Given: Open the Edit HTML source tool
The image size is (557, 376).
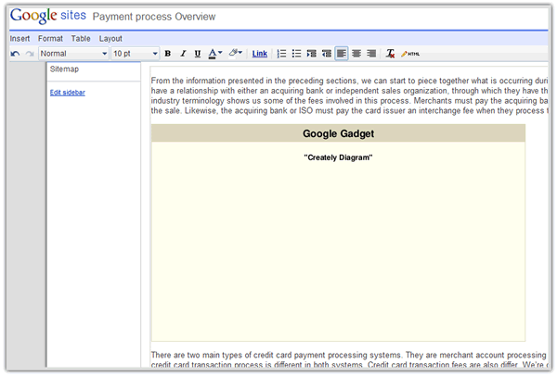Looking at the screenshot, I should [x=410, y=54].
